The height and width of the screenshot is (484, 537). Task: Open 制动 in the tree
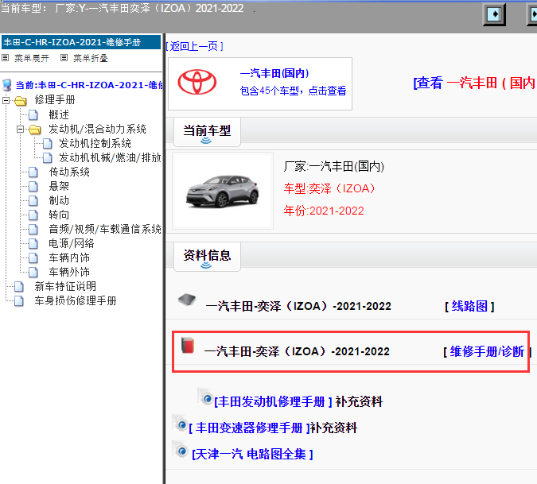(59, 201)
